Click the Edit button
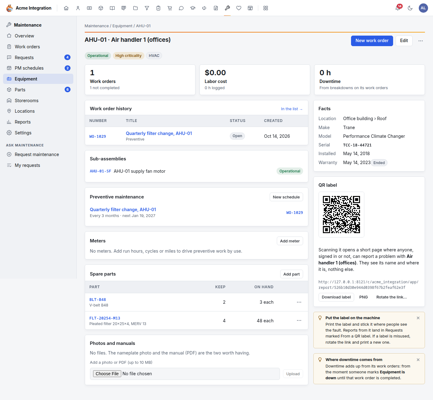The height and width of the screenshot is (400, 433). point(404,41)
